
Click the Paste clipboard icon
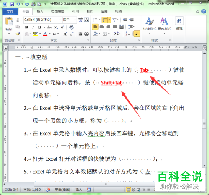(x=9, y=21)
